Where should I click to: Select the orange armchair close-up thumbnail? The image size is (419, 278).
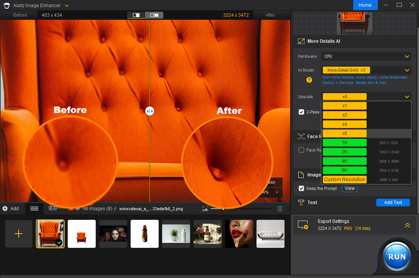50,234
